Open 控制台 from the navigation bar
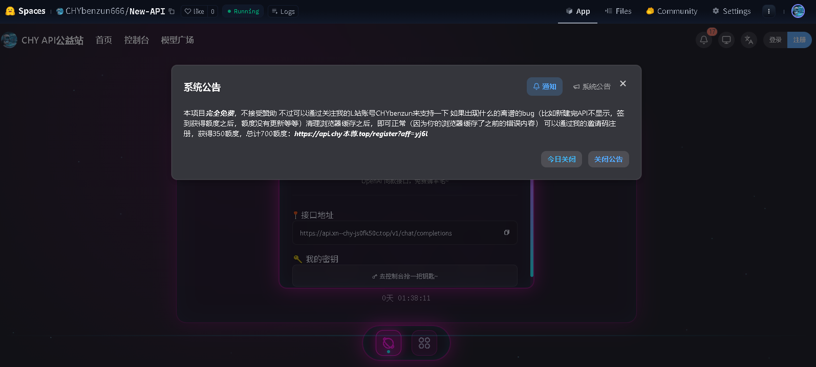This screenshot has height=367, width=816. click(x=137, y=40)
